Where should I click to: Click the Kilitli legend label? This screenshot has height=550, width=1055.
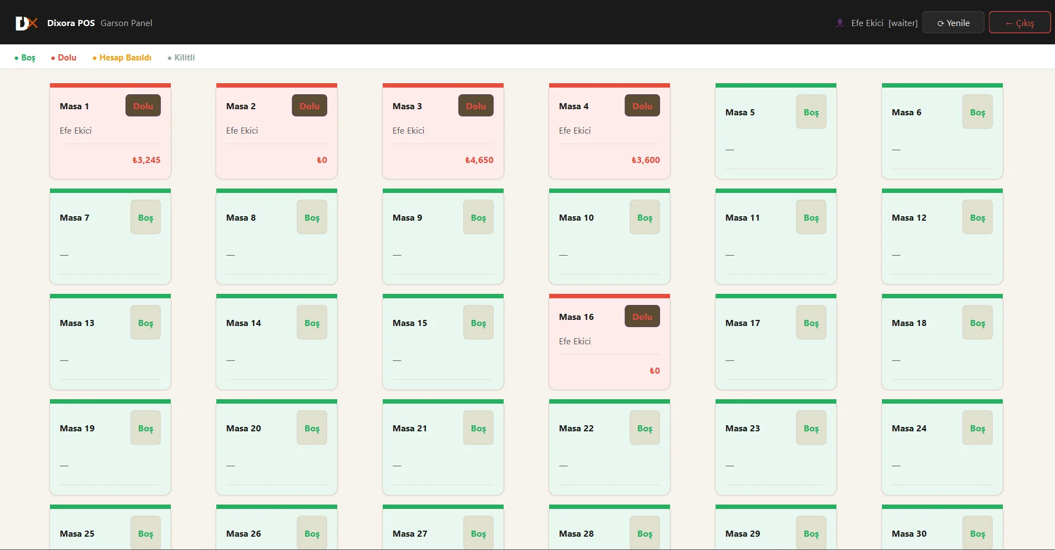[181, 58]
